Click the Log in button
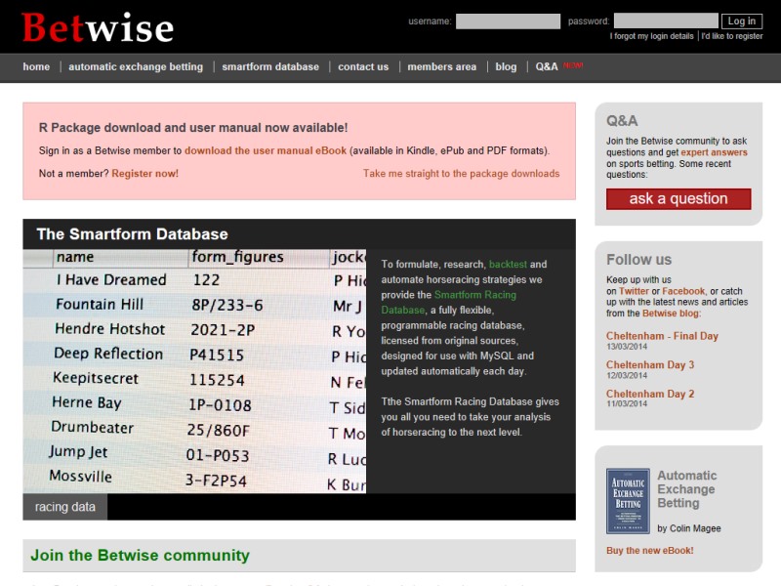Viewport: 781px width, 586px height. [742, 21]
